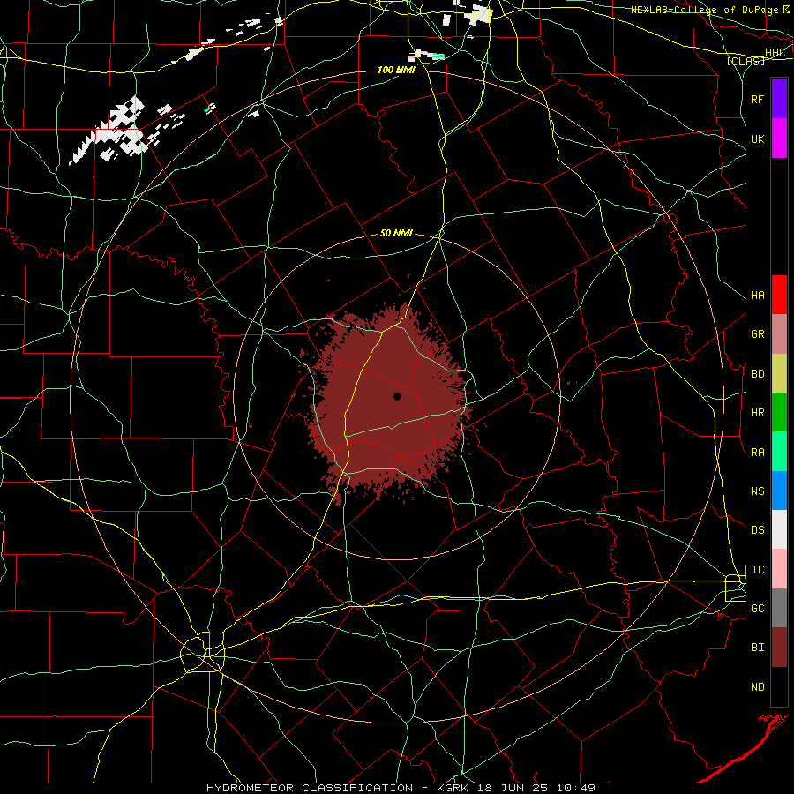
Task: Click the "HA" legend label
Action: 758,296
